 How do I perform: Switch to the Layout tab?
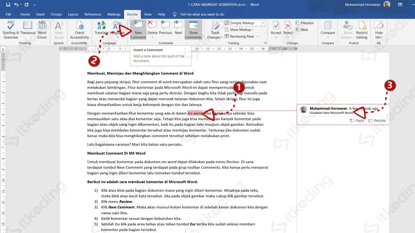click(x=73, y=14)
